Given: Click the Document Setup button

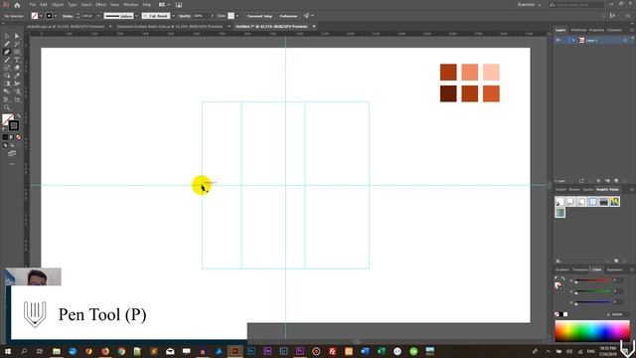Looking at the screenshot, I should (259, 16).
